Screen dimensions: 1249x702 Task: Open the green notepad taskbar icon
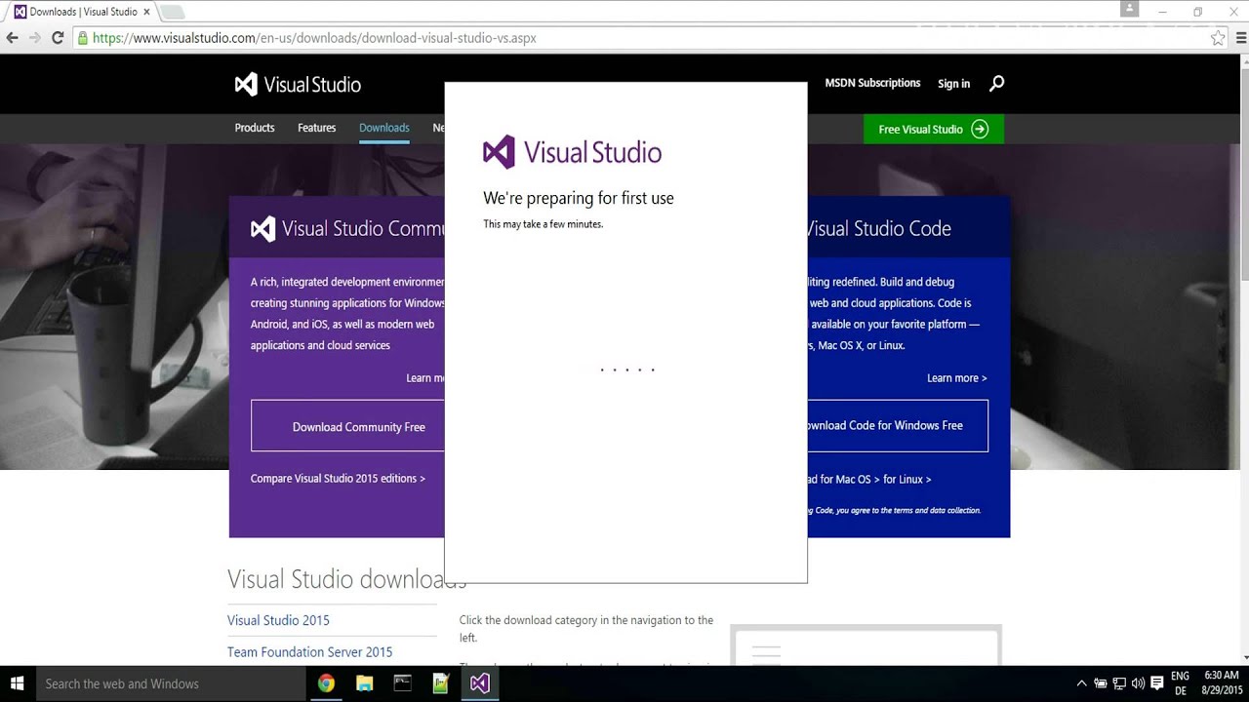click(x=441, y=683)
